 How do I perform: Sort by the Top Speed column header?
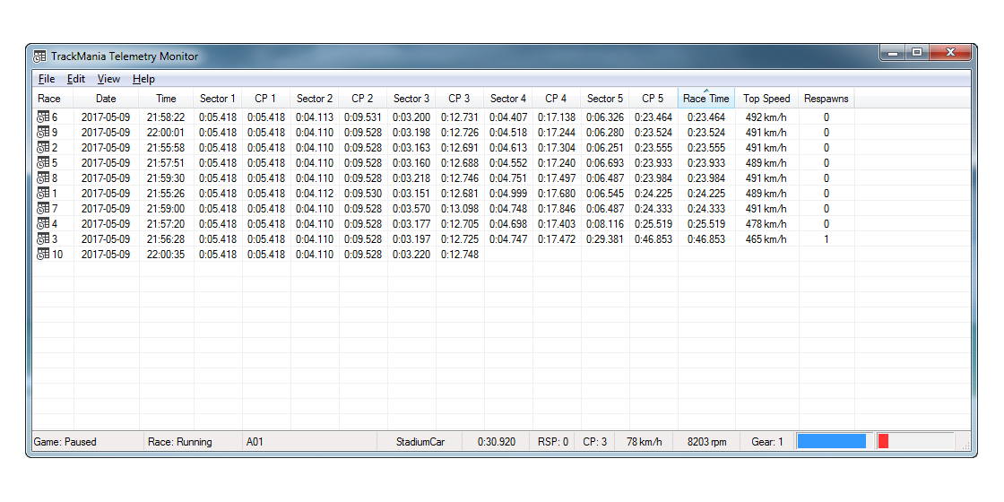pos(766,99)
